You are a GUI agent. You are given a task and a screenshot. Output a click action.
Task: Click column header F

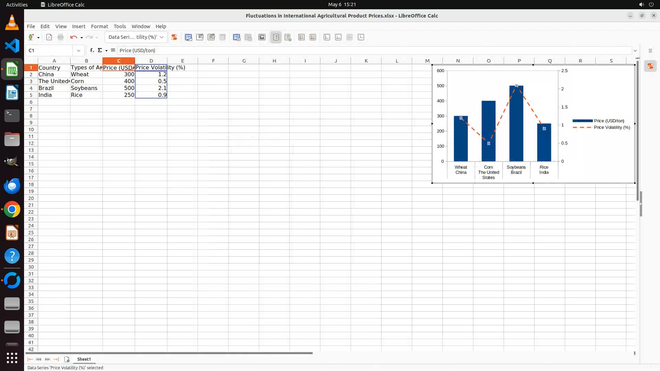[213, 61]
